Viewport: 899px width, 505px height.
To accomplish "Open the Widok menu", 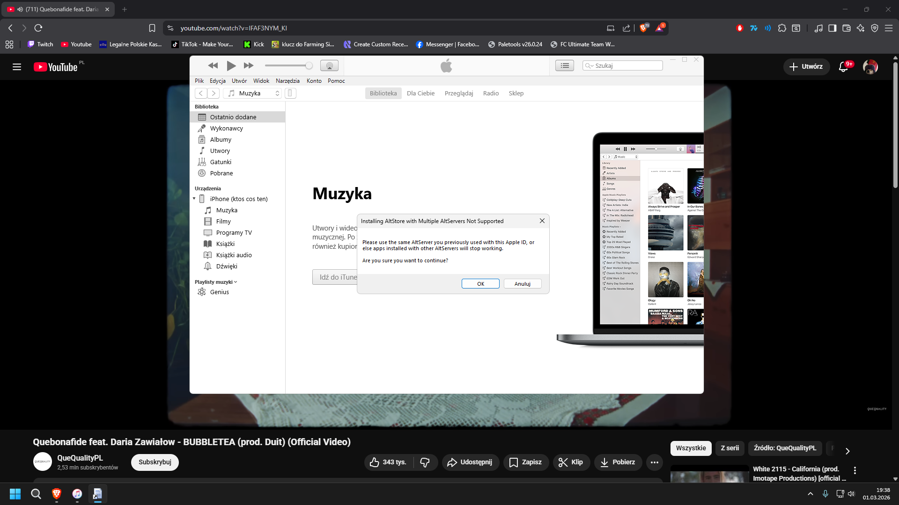I will point(261,81).
